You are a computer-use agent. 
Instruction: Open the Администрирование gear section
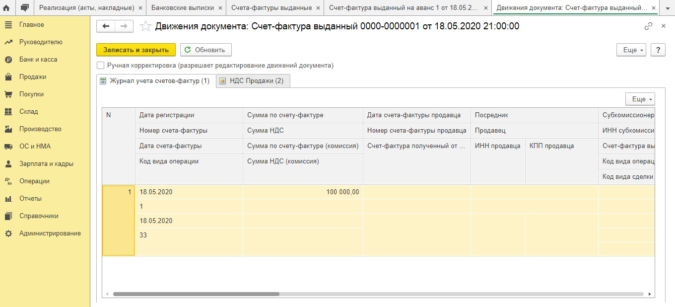50,233
